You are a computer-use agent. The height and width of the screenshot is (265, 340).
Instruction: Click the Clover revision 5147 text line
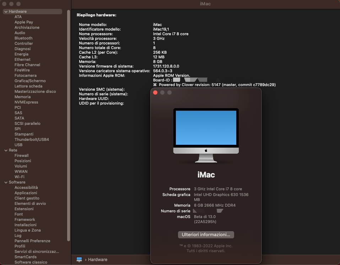pyautogui.click(x=214, y=85)
